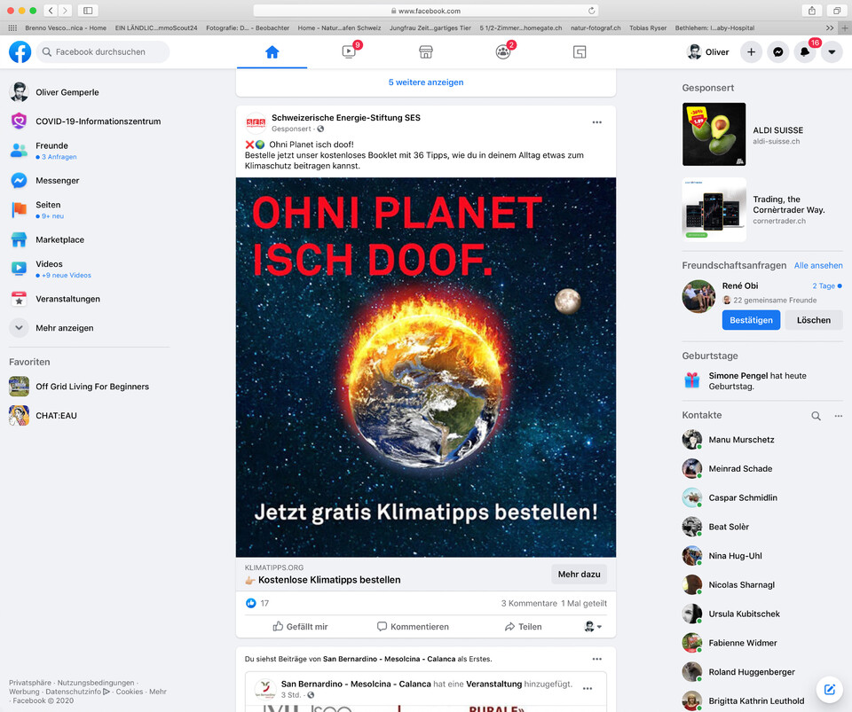Open options menu on the SES post
The height and width of the screenshot is (712, 852).
click(x=597, y=122)
